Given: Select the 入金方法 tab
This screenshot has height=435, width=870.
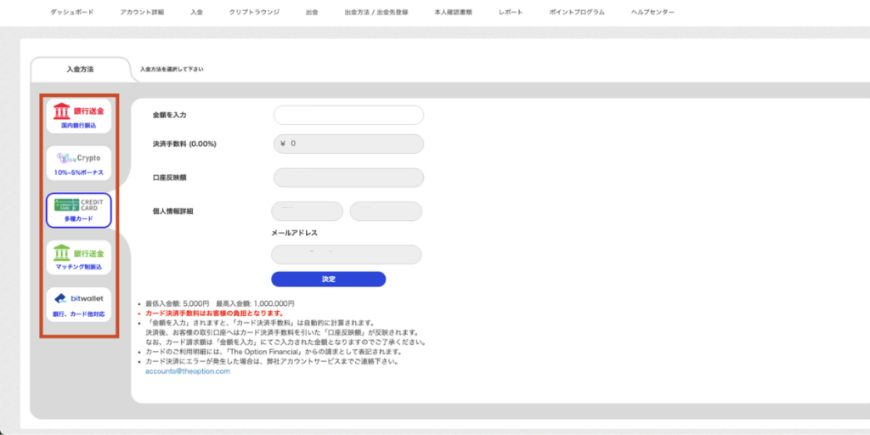Looking at the screenshot, I should (x=80, y=70).
